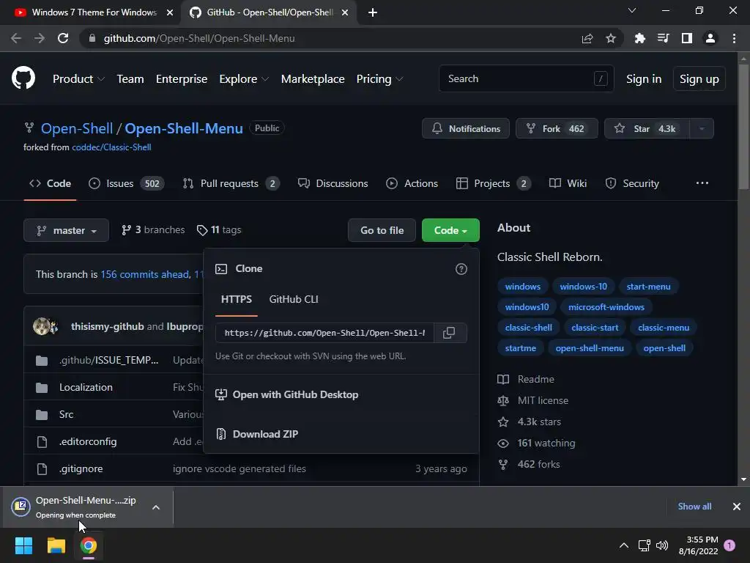Star the Open-Shell-Menu repository

tap(647, 128)
